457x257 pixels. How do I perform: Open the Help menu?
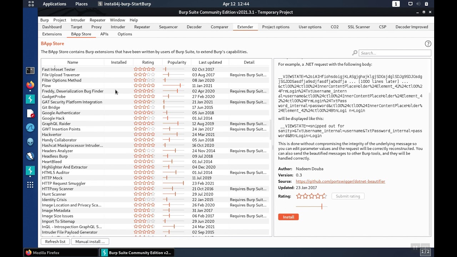click(134, 20)
